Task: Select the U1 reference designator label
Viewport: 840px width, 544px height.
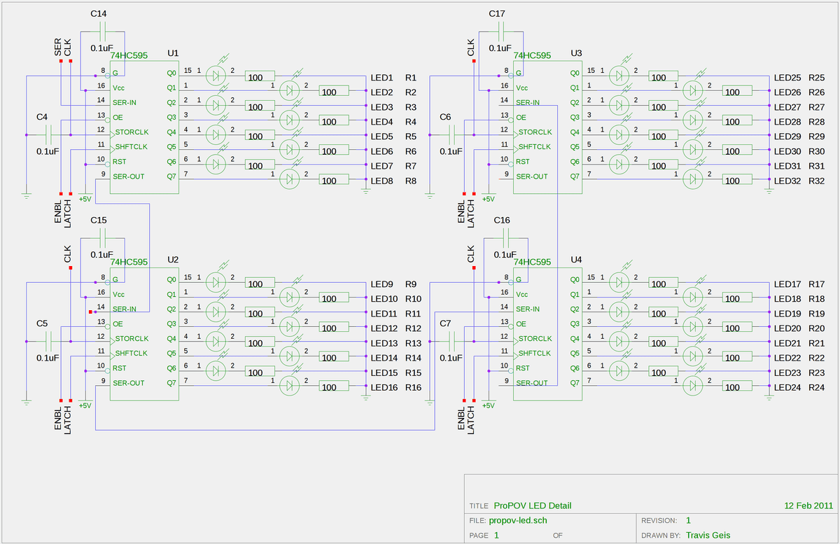Action: 173,53
